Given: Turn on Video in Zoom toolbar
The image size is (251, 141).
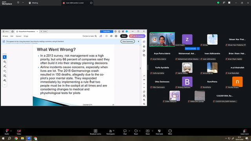Looking at the screenshot, I should tap(19, 132).
